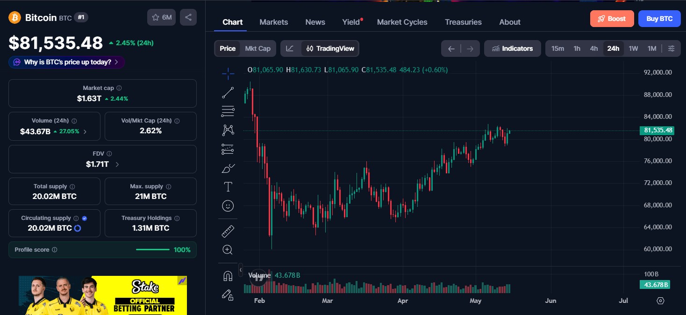Expand Volume (24h) details chevron
This screenshot has height=315, width=686.
[85, 132]
